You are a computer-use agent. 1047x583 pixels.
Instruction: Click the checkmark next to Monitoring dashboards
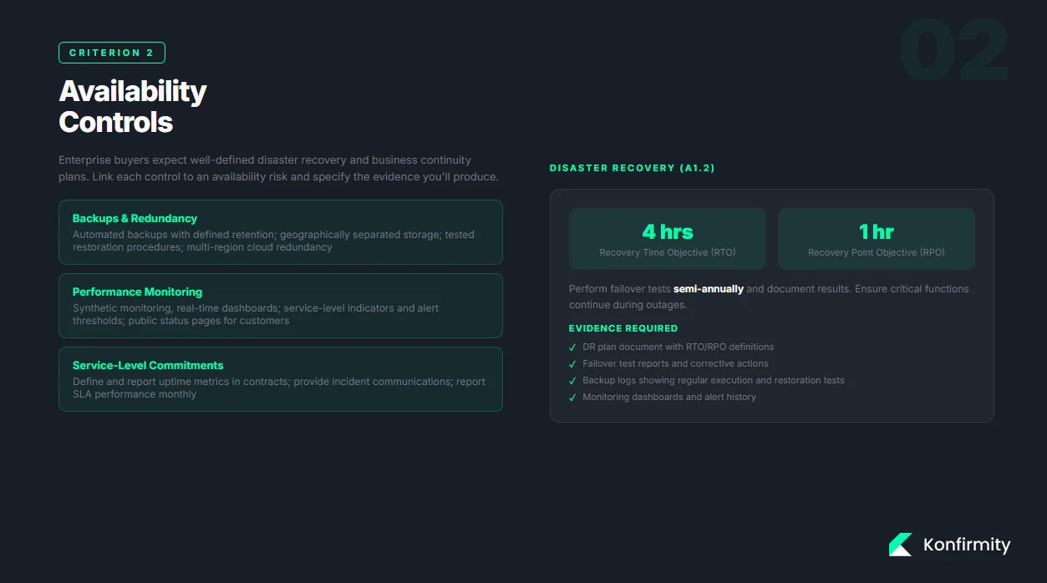572,397
